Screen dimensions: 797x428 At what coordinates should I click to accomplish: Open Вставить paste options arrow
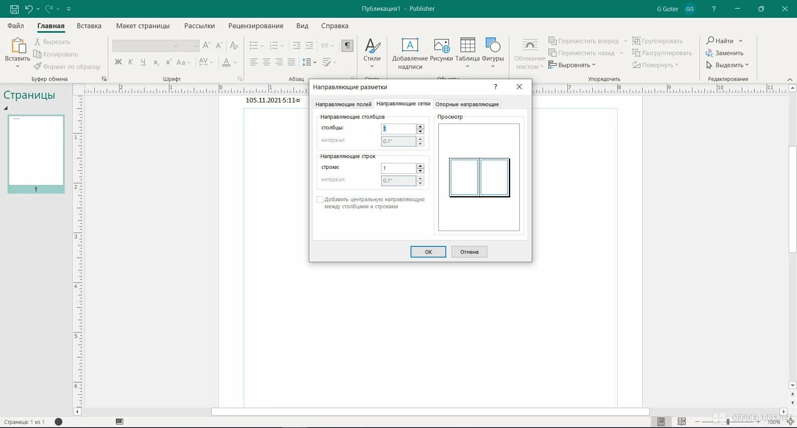click(x=17, y=66)
